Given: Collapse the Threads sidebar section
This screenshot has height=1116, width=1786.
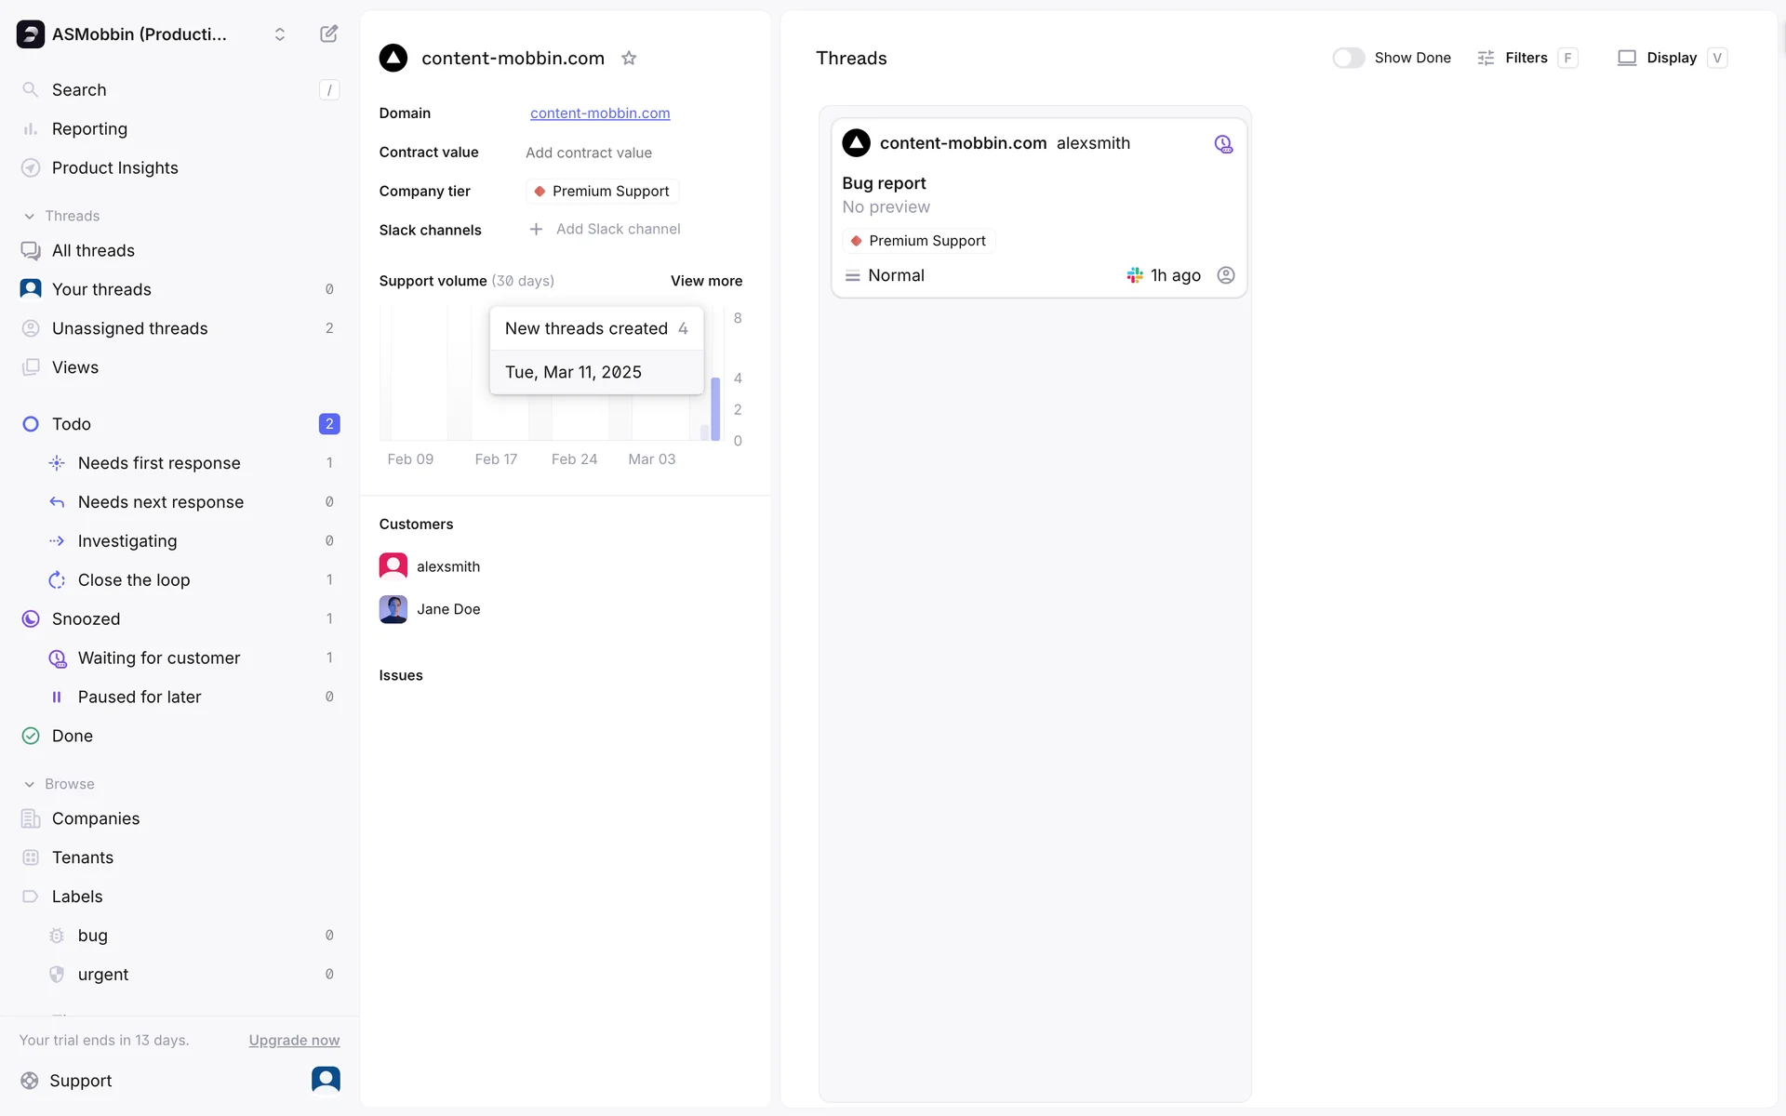Looking at the screenshot, I should pyautogui.click(x=30, y=216).
